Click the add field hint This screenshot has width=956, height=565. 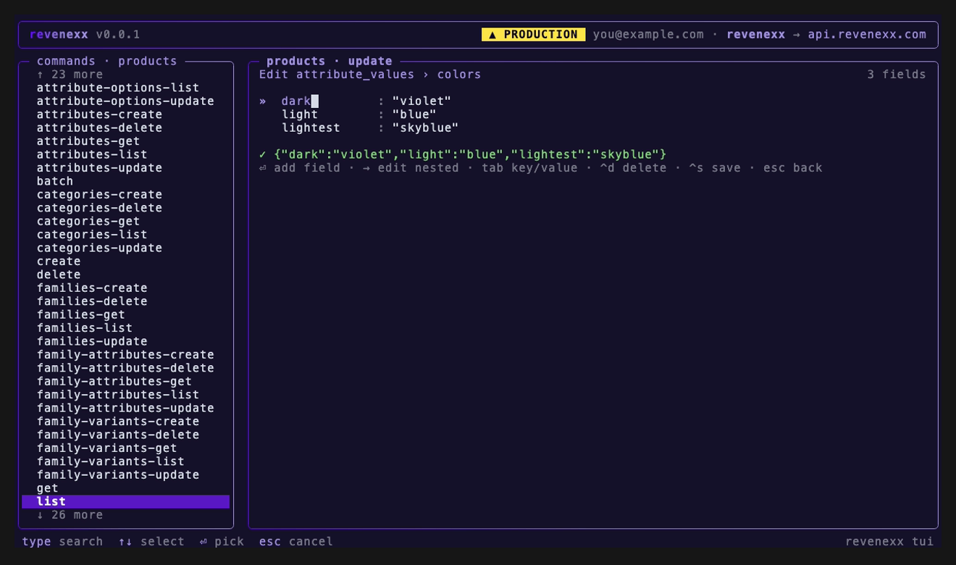tap(300, 168)
